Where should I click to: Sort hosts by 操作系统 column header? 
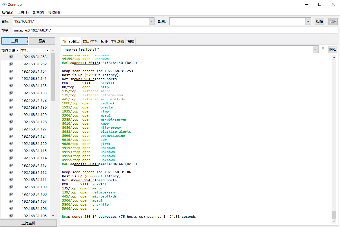(10, 50)
